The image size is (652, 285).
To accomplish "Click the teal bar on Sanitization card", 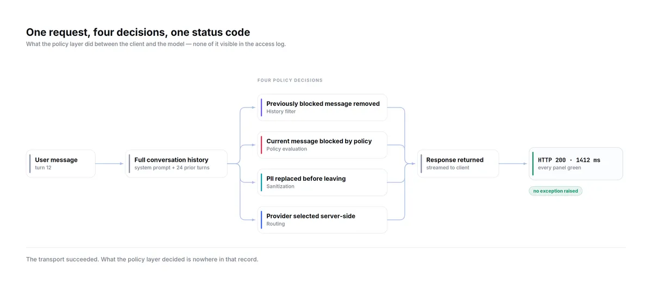I will [261, 182].
